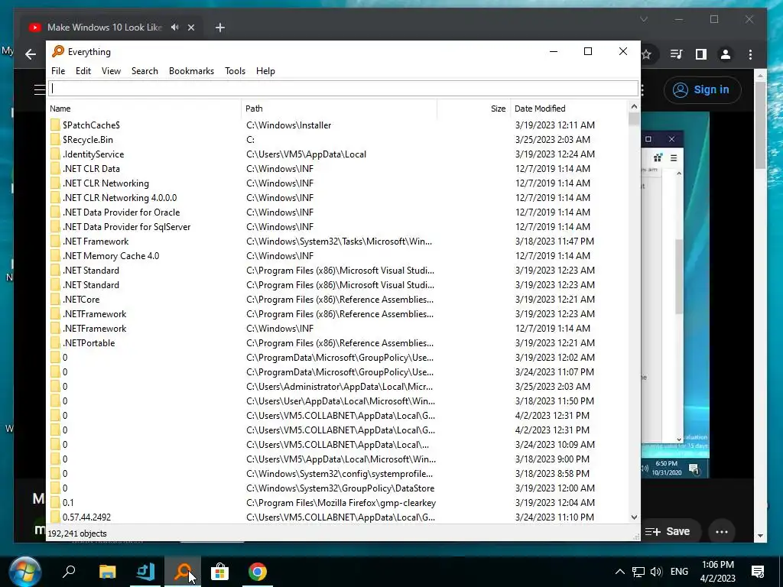Open the ENG input language indicator
Viewport: 783px width, 587px height.
(x=679, y=572)
